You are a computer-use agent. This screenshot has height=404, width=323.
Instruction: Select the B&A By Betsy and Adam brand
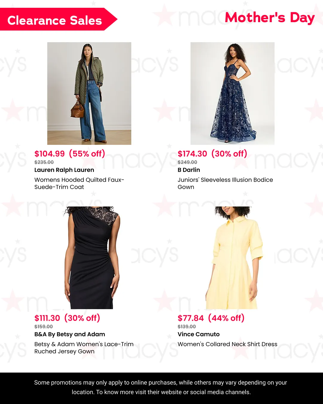(70, 334)
